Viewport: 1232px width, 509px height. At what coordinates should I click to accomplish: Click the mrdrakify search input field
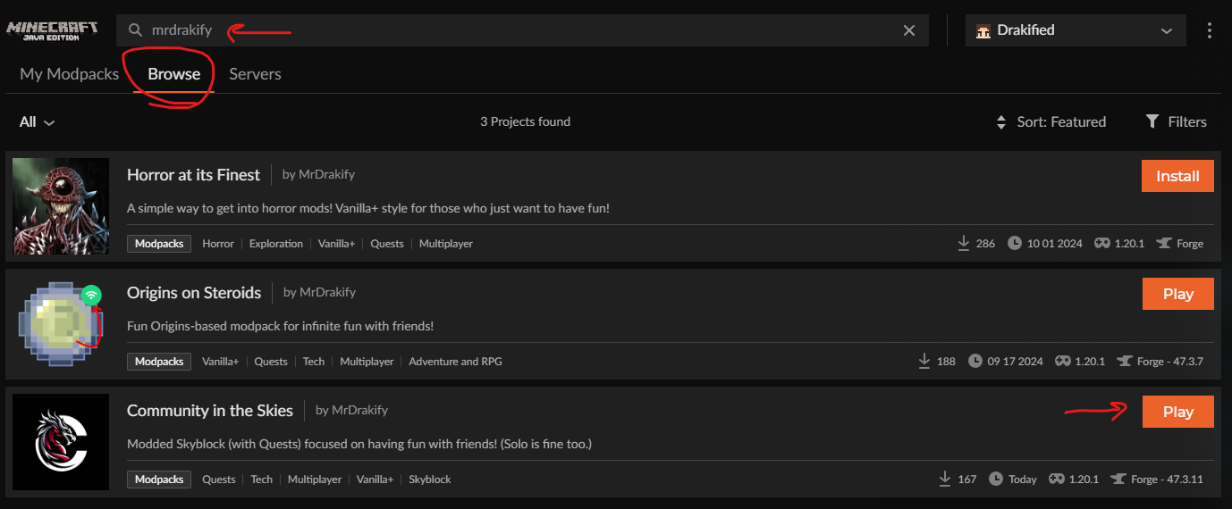tap(519, 30)
